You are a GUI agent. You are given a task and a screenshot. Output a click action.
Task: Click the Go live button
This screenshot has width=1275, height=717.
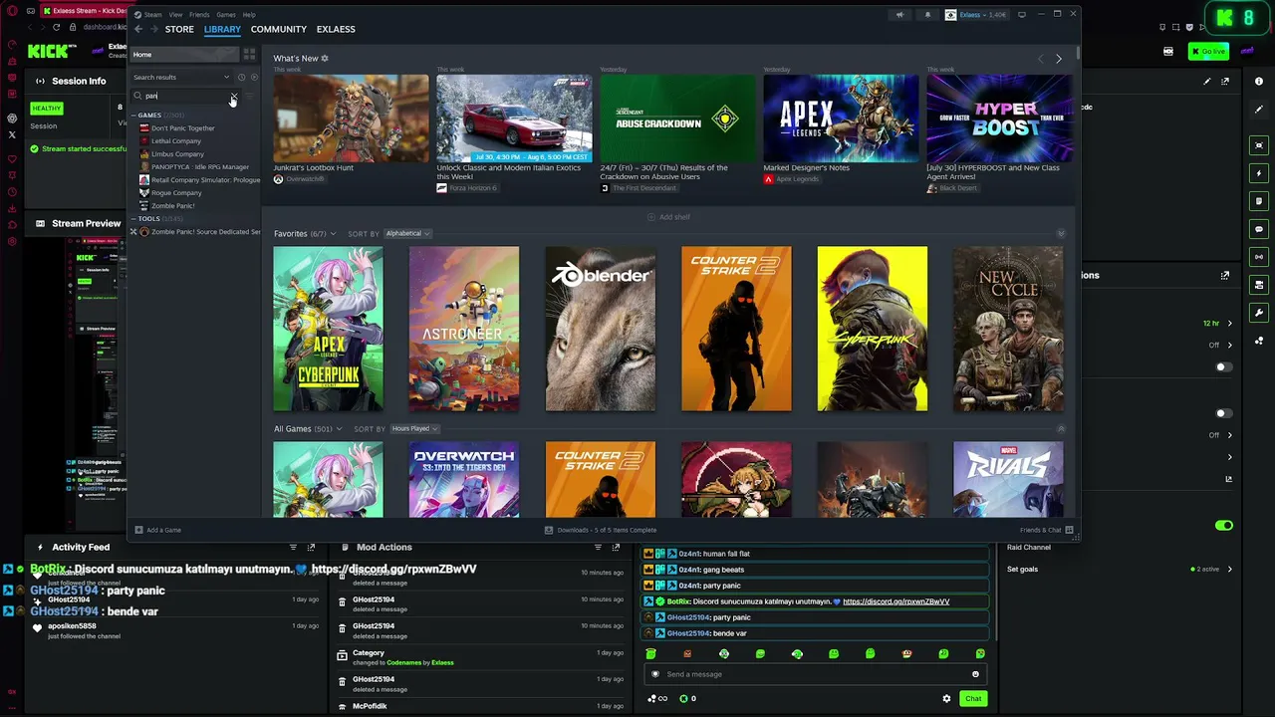[1208, 52]
